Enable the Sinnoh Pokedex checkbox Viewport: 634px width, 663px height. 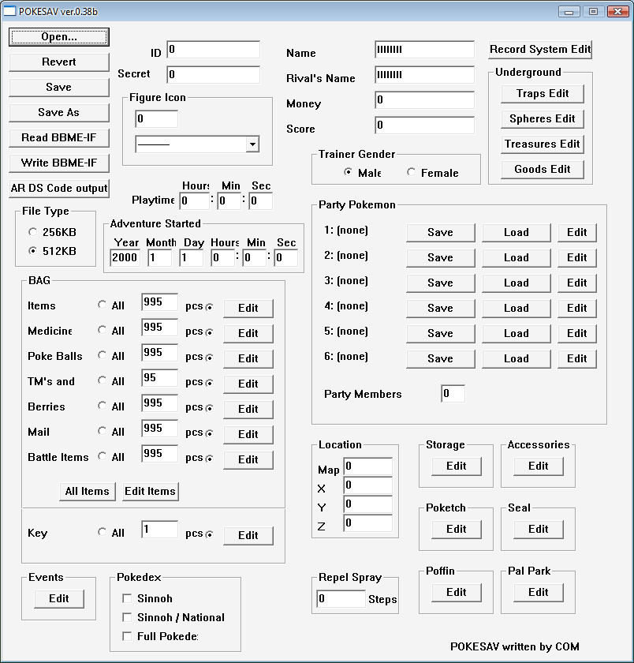(127, 598)
